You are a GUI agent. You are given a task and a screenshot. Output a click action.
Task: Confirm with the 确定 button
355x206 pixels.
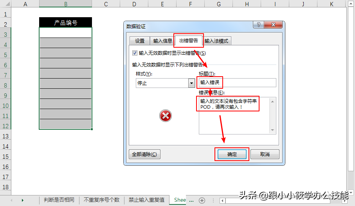232,154
